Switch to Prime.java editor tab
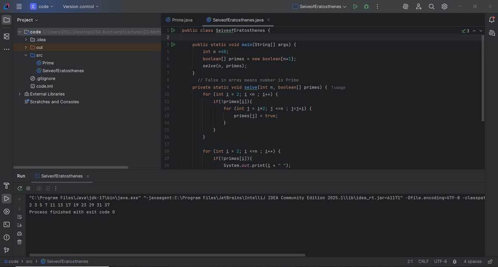 179,20
